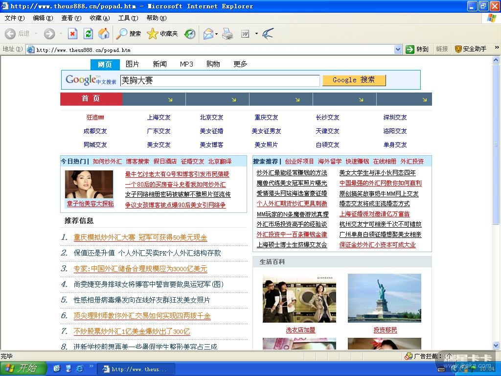Open the 首页 navigation tab
The image size is (501, 376).
tap(91, 99)
